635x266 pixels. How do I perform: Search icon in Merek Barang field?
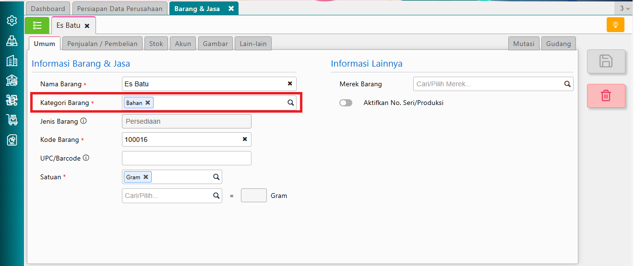pos(567,84)
